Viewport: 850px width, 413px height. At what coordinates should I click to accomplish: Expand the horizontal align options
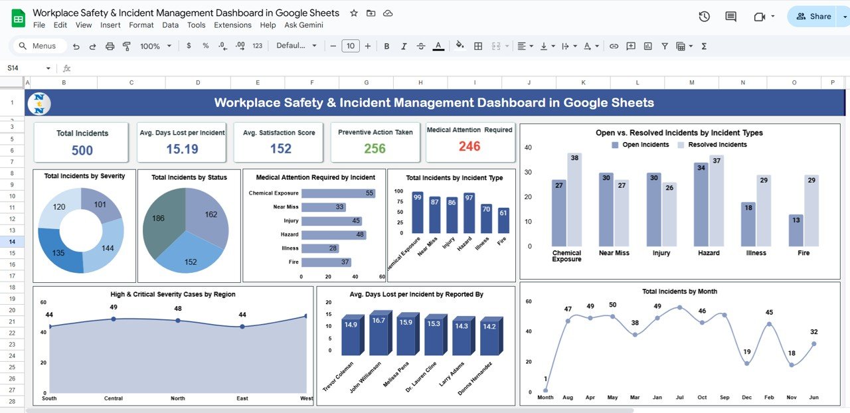click(531, 46)
